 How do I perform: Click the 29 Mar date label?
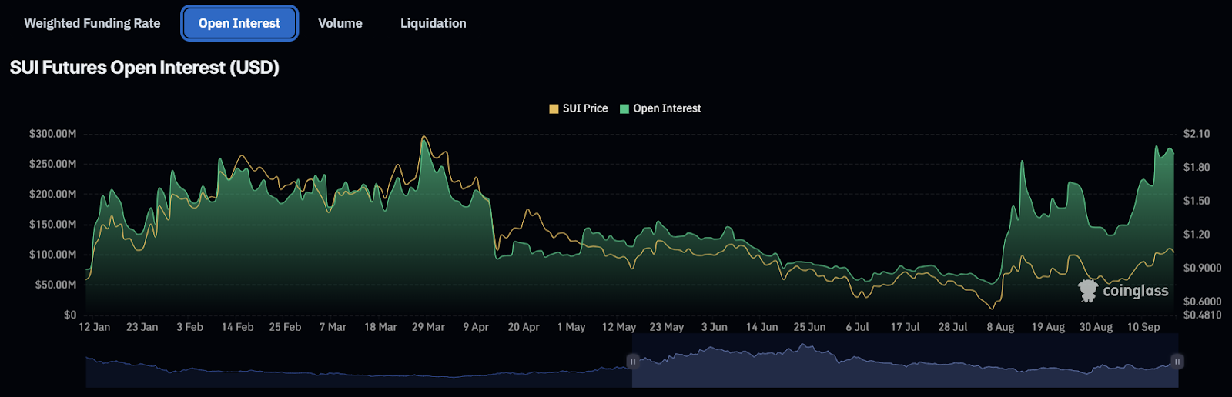click(x=428, y=327)
